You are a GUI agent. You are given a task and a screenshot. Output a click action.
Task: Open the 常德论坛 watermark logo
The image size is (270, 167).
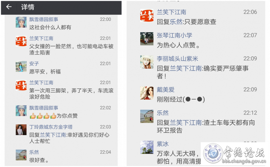234,154
